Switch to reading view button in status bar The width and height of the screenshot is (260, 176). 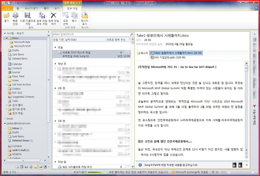pyautogui.click(x=217, y=172)
